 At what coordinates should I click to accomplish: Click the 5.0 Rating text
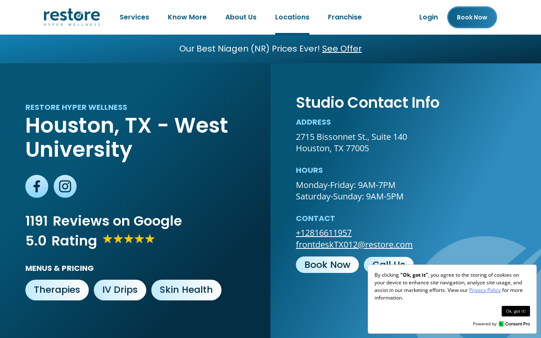(61, 241)
